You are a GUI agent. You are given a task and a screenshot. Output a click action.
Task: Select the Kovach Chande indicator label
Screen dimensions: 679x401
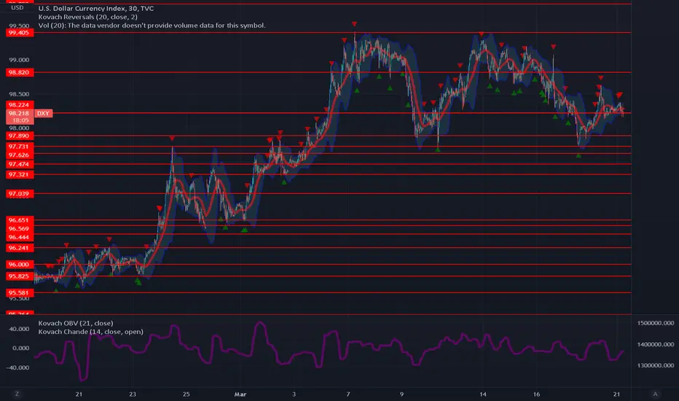click(90, 332)
